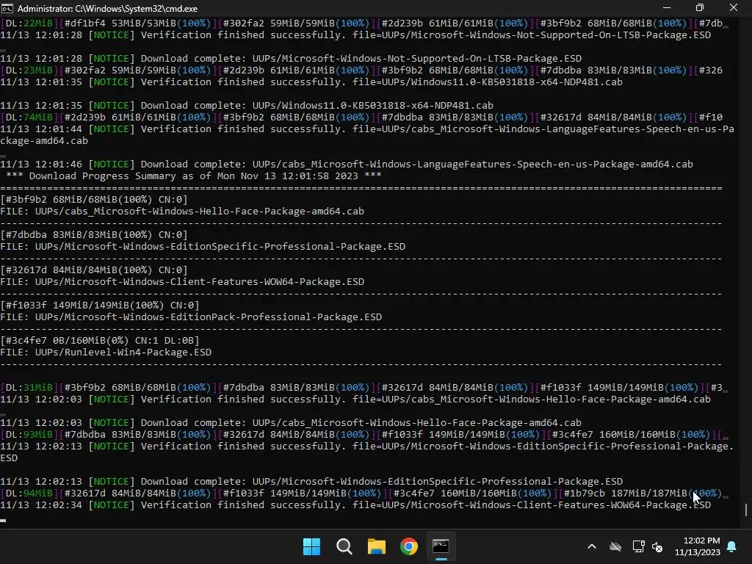
Task: Click the 12:01:46 Download complete Speech-en-us line
Action: point(347,164)
